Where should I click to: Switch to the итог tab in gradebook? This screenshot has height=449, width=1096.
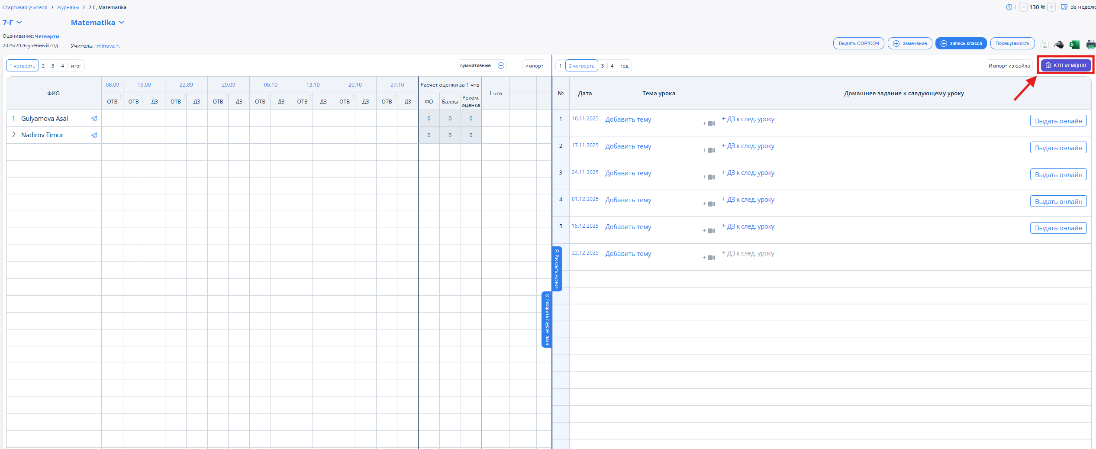tap(76, 66)
